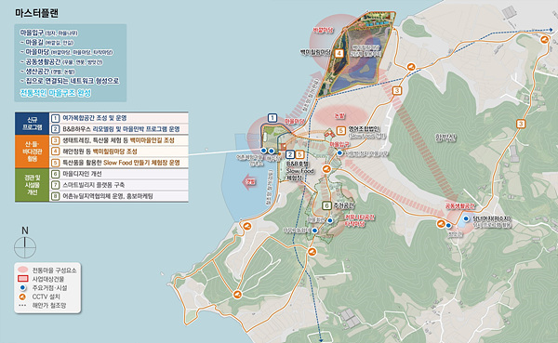The height and width of the screenshot is (343, 558).
Task: Click the Slow Food 체험장 label under B&B호텔
Action: coord(299,174)
